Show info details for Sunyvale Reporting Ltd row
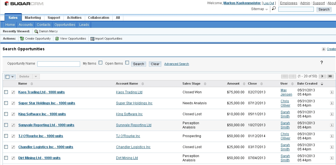336x165 pixels. 332,125
